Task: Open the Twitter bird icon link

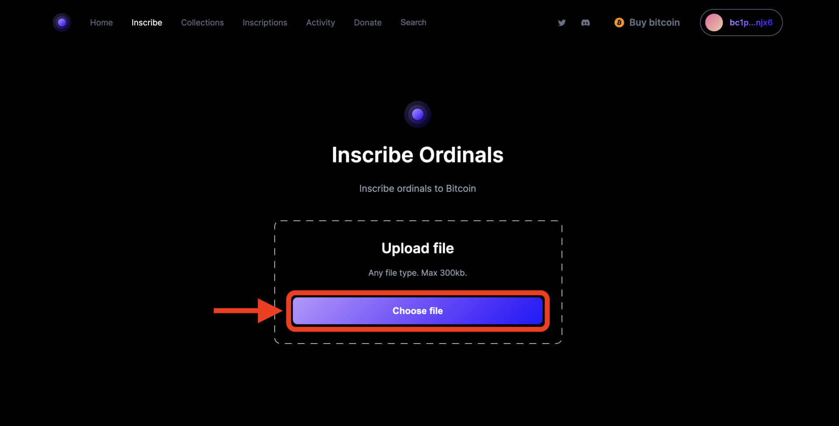Action: point(562,23)
